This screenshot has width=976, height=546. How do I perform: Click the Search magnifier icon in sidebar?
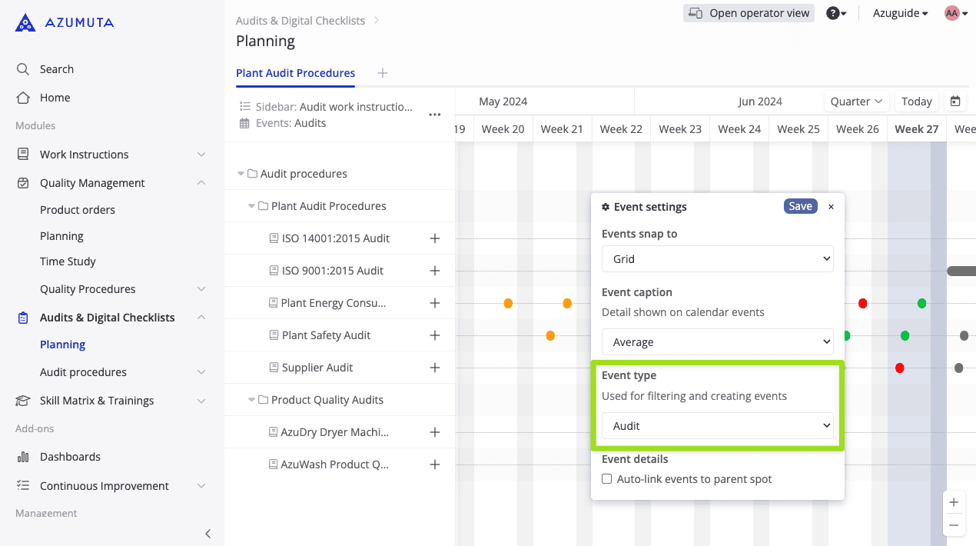(23, 69)
